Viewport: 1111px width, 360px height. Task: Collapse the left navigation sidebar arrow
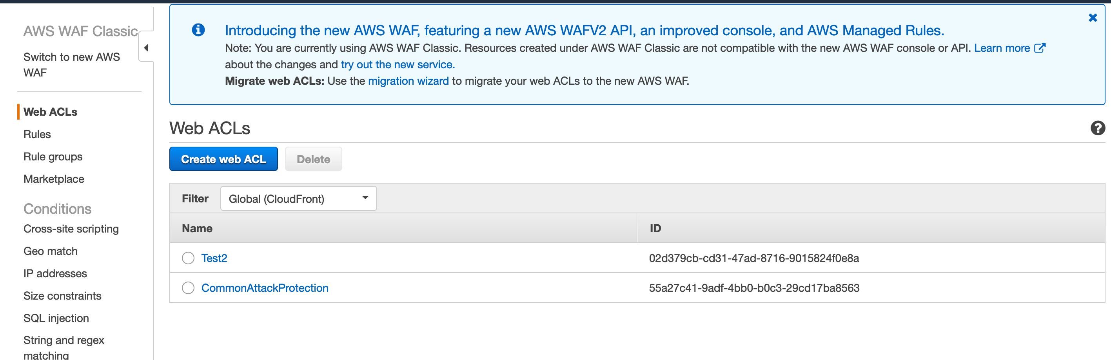(146, 48)
